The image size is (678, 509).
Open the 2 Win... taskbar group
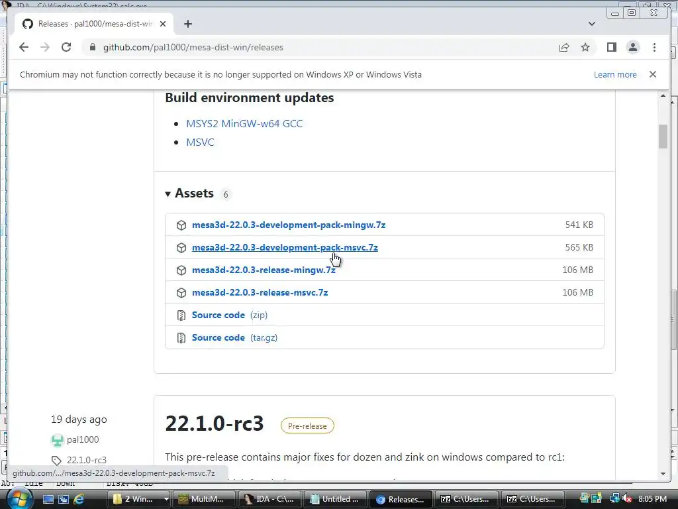click(x=138, y=499)
